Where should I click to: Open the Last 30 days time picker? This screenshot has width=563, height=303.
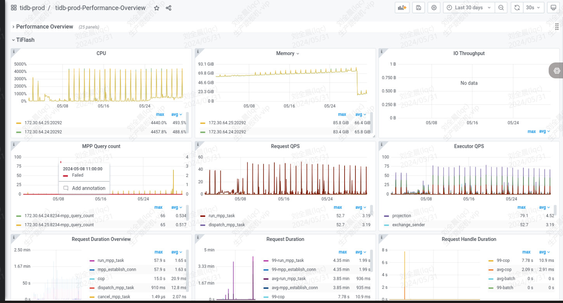coord(469,8)
